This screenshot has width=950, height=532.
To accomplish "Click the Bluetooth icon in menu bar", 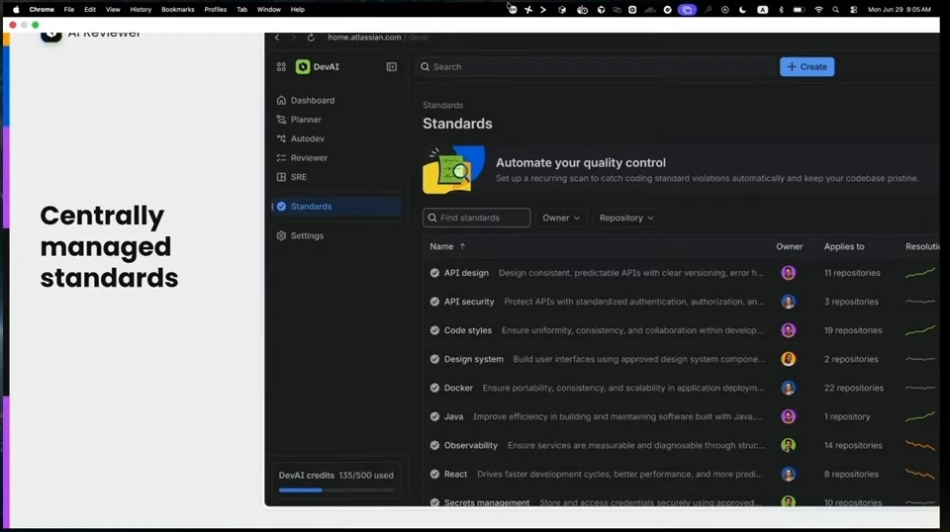I will tap(781, 10).
